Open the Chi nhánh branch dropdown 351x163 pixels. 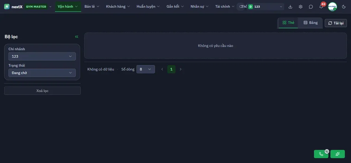click(42, 56)
